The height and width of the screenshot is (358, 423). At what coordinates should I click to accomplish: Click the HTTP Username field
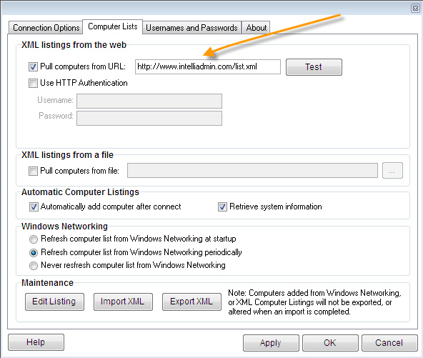[x=149, y=101]
